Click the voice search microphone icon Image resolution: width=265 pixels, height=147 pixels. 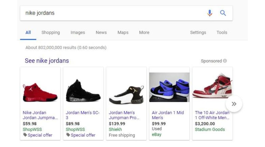click(210, 13)
